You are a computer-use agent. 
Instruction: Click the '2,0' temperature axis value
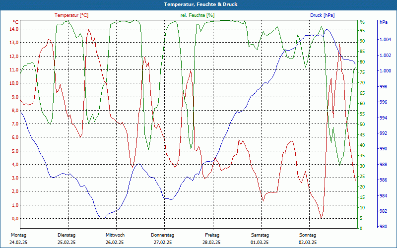click(15, 191)
